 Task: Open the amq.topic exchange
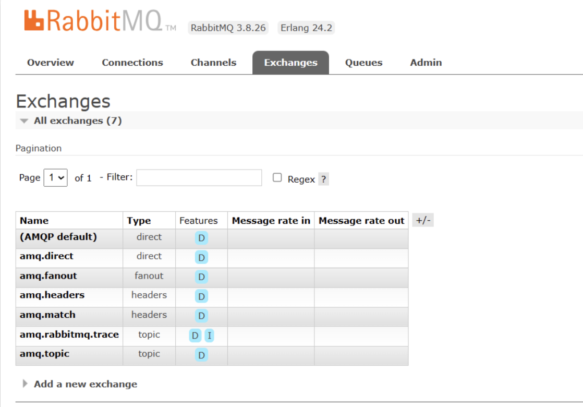pos(45,354)
